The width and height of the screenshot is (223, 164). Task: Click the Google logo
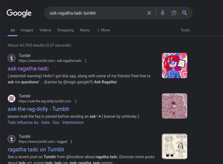(19, 13)
